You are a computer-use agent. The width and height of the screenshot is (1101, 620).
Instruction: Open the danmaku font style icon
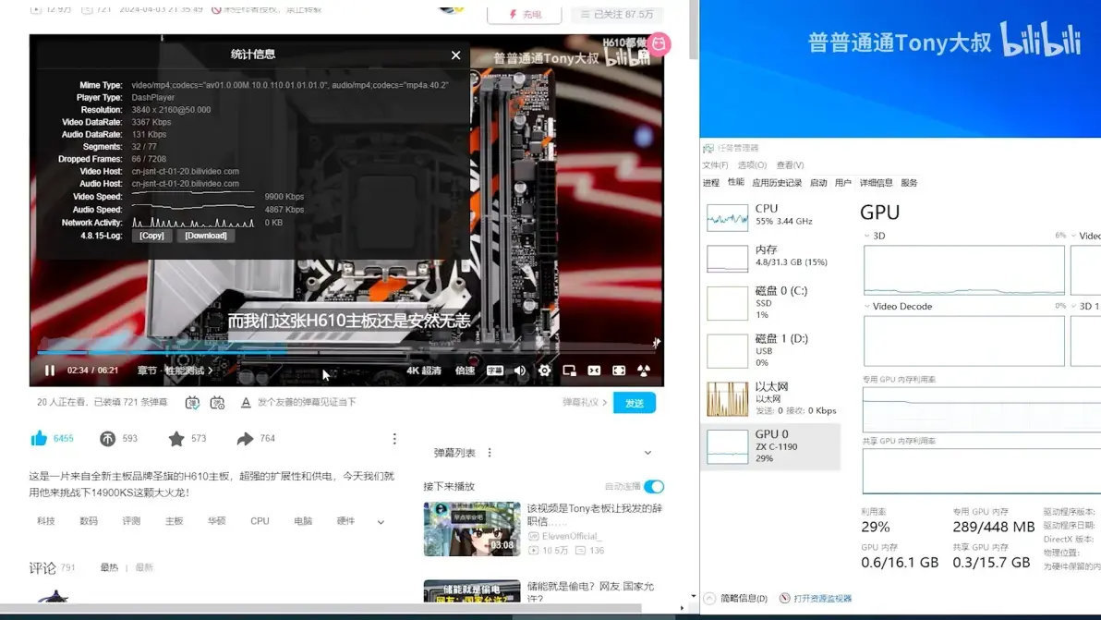(245, 402)
